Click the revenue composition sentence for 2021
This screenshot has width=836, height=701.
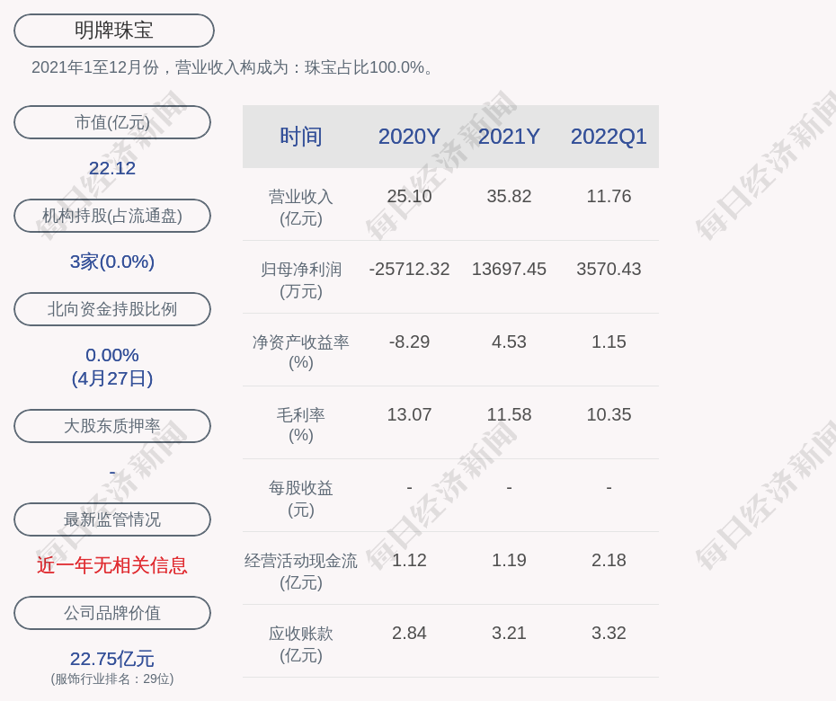pos(233,67)
